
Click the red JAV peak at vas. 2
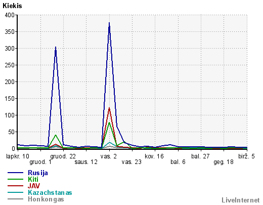109,108
